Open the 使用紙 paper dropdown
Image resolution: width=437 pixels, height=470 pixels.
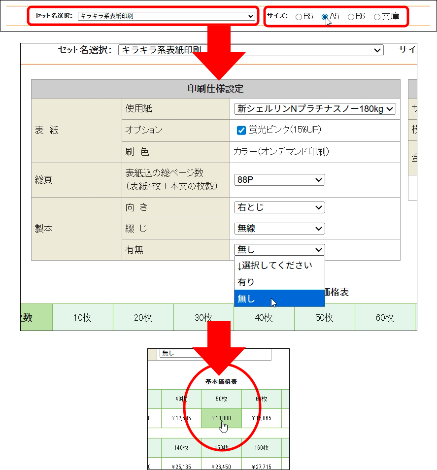(x=315, y=109)
